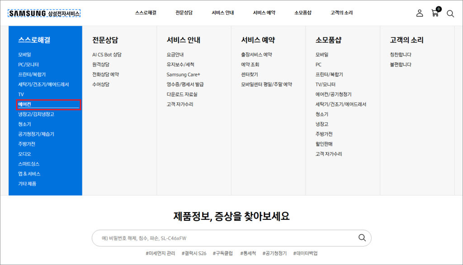The width and height of the screenshot is (463, 265).
Task: Select 냉장고/김치냉장고 in the blue panel
Action: pos(36,115)
